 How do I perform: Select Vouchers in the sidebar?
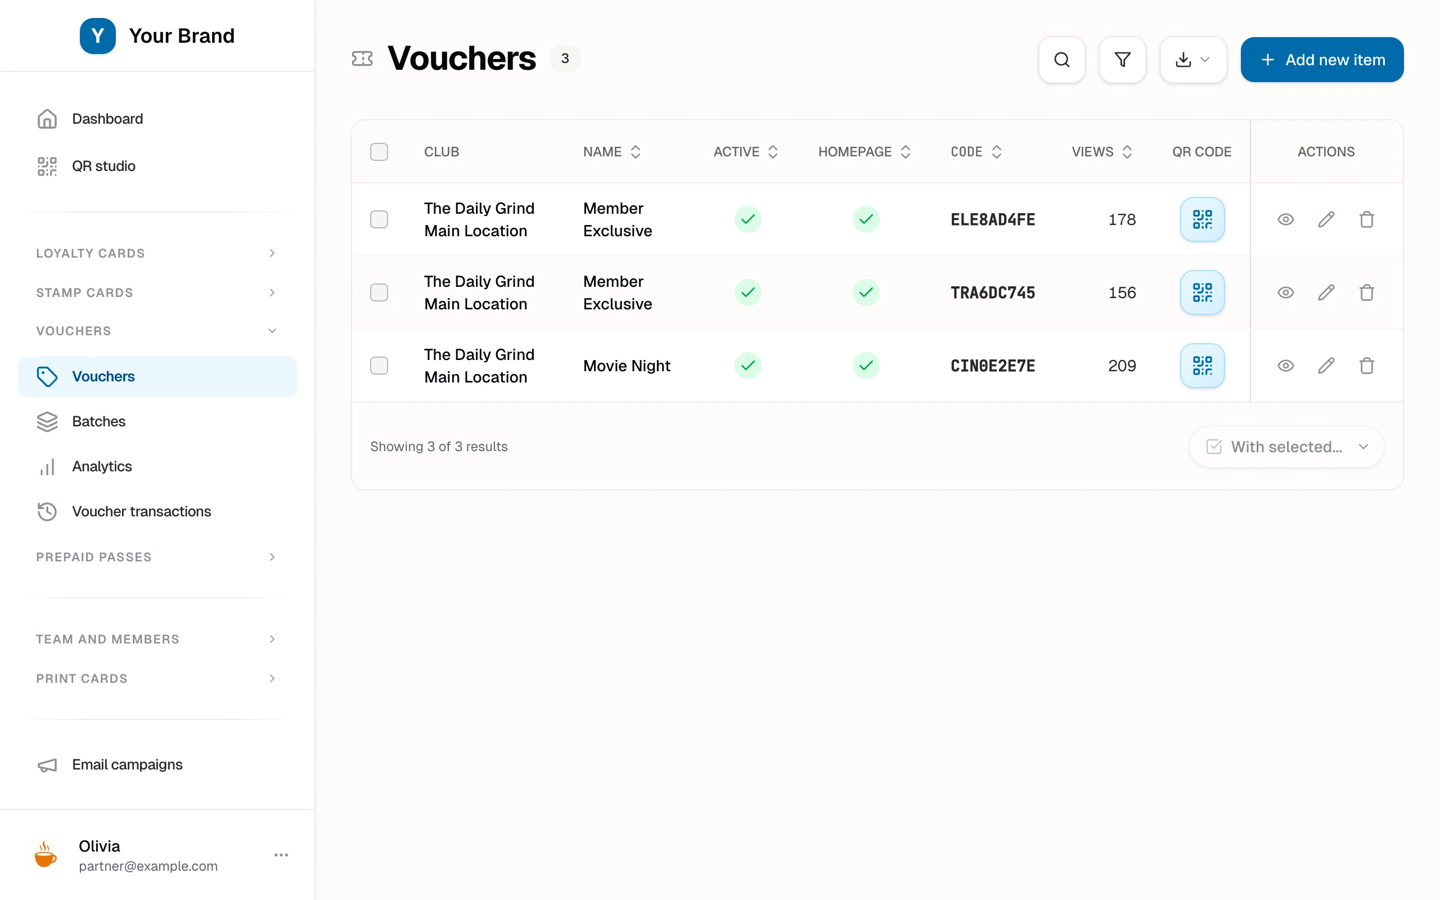pos(157,376)
